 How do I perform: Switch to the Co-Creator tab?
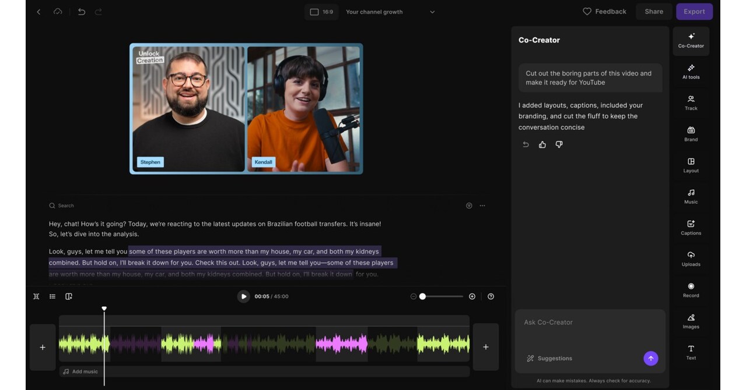[691, 41]
